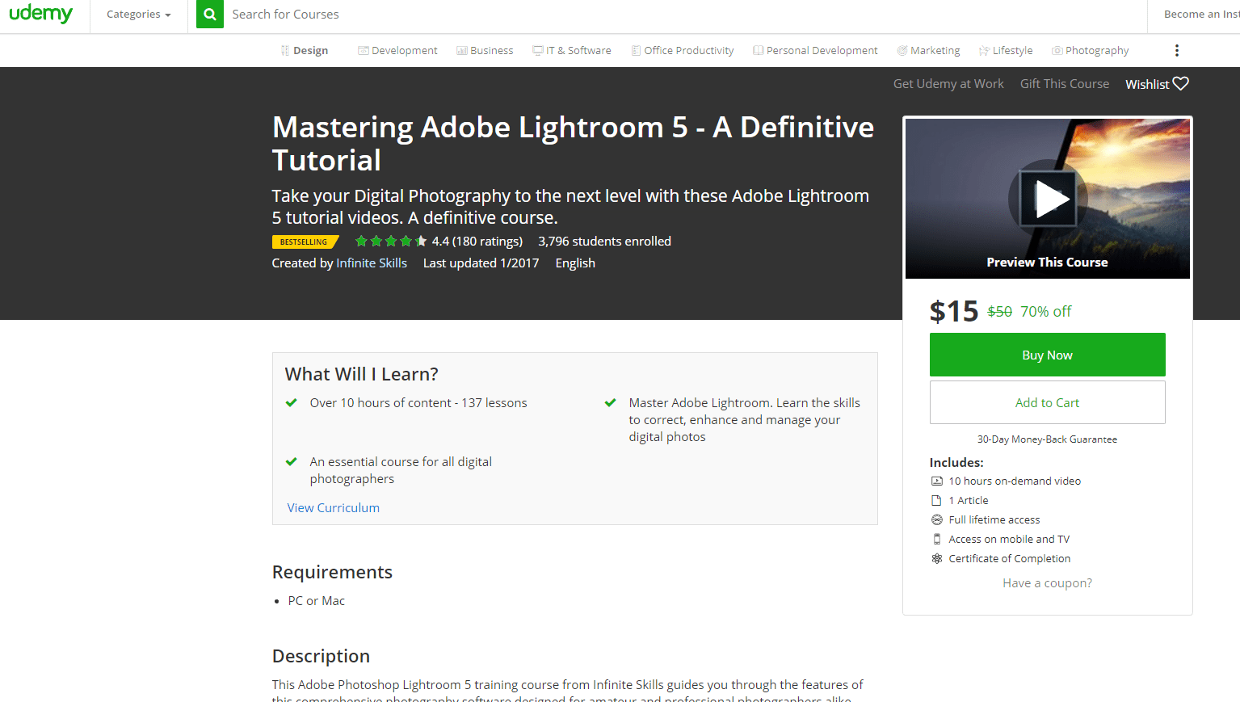Click the Marketing category icon
Image resolution: width=1240 pixels, height=702 pixels.
pos(902,50)
